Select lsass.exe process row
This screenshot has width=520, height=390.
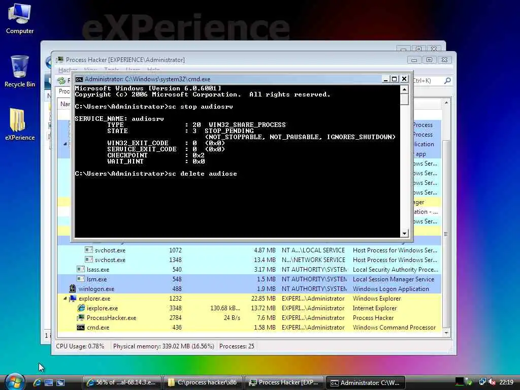[x=249, y=270]
